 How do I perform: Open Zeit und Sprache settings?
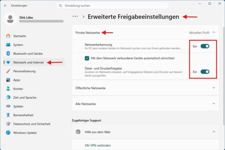coord(34,97)
